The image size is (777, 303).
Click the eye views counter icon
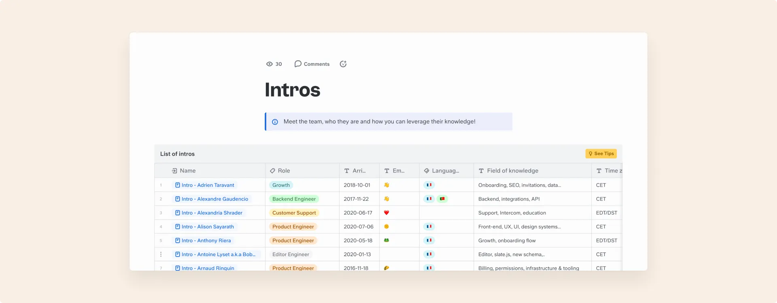(x=270, y=64)
